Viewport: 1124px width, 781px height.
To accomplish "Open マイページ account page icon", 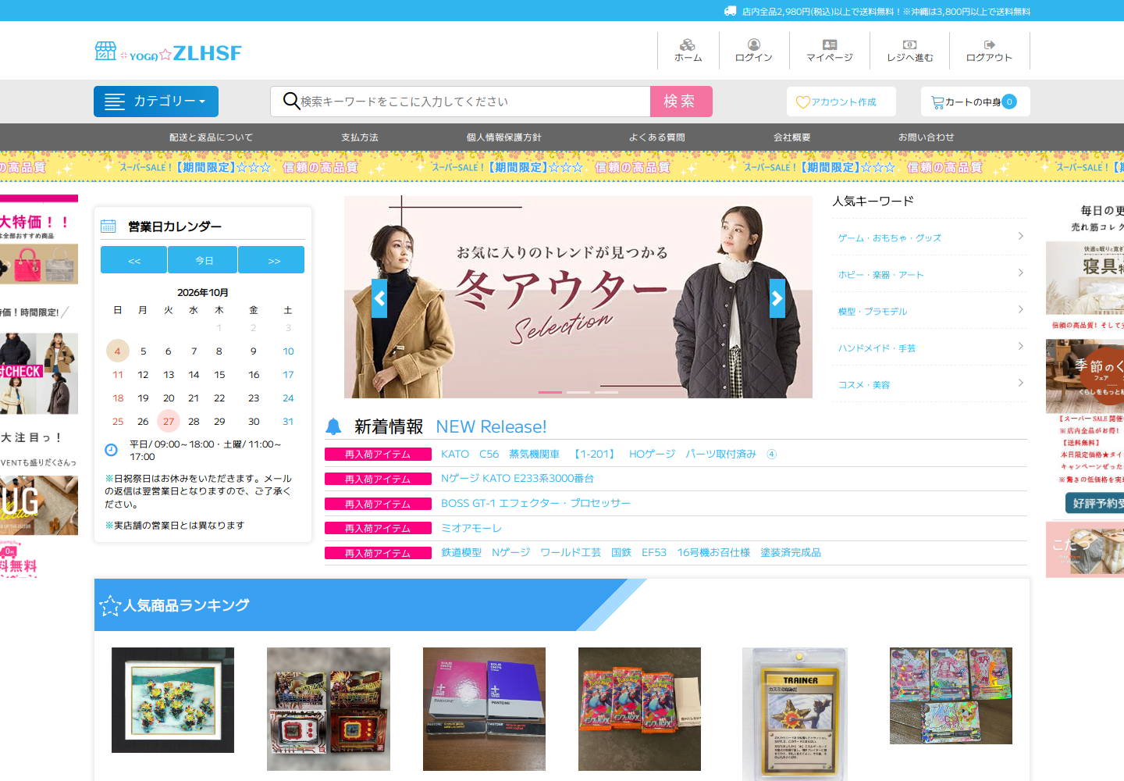I will click(x=830, y=45).
